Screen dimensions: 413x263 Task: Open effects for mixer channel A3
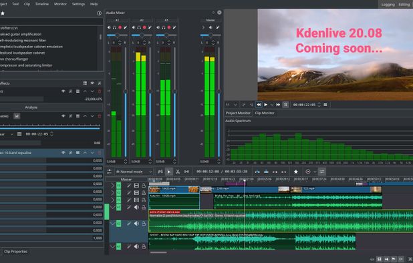click(x=174, y=27)
